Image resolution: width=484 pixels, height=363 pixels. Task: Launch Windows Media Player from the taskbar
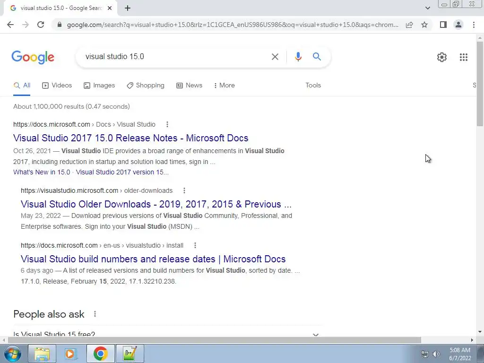tap(71, 354)
